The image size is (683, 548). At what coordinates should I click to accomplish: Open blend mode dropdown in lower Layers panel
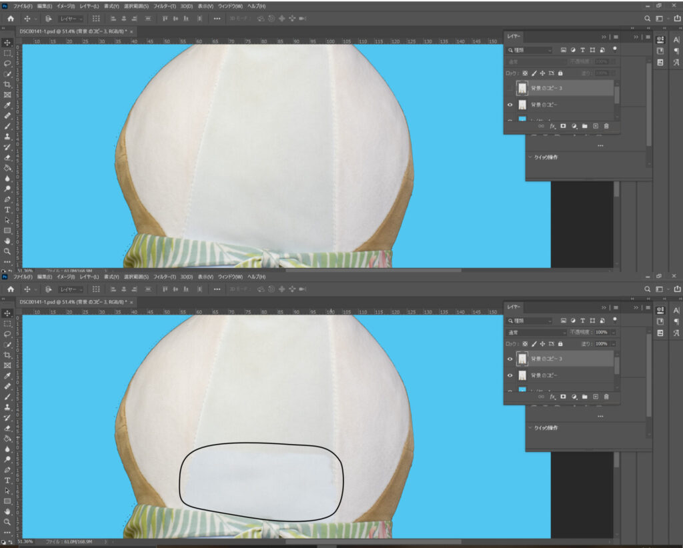pyautogui.click(x=537, y=333)
